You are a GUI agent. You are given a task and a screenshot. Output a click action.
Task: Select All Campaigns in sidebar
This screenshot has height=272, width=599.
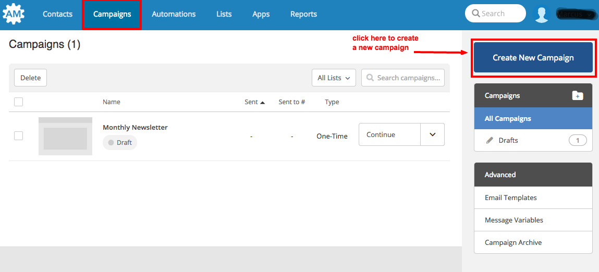pos(533,118)
